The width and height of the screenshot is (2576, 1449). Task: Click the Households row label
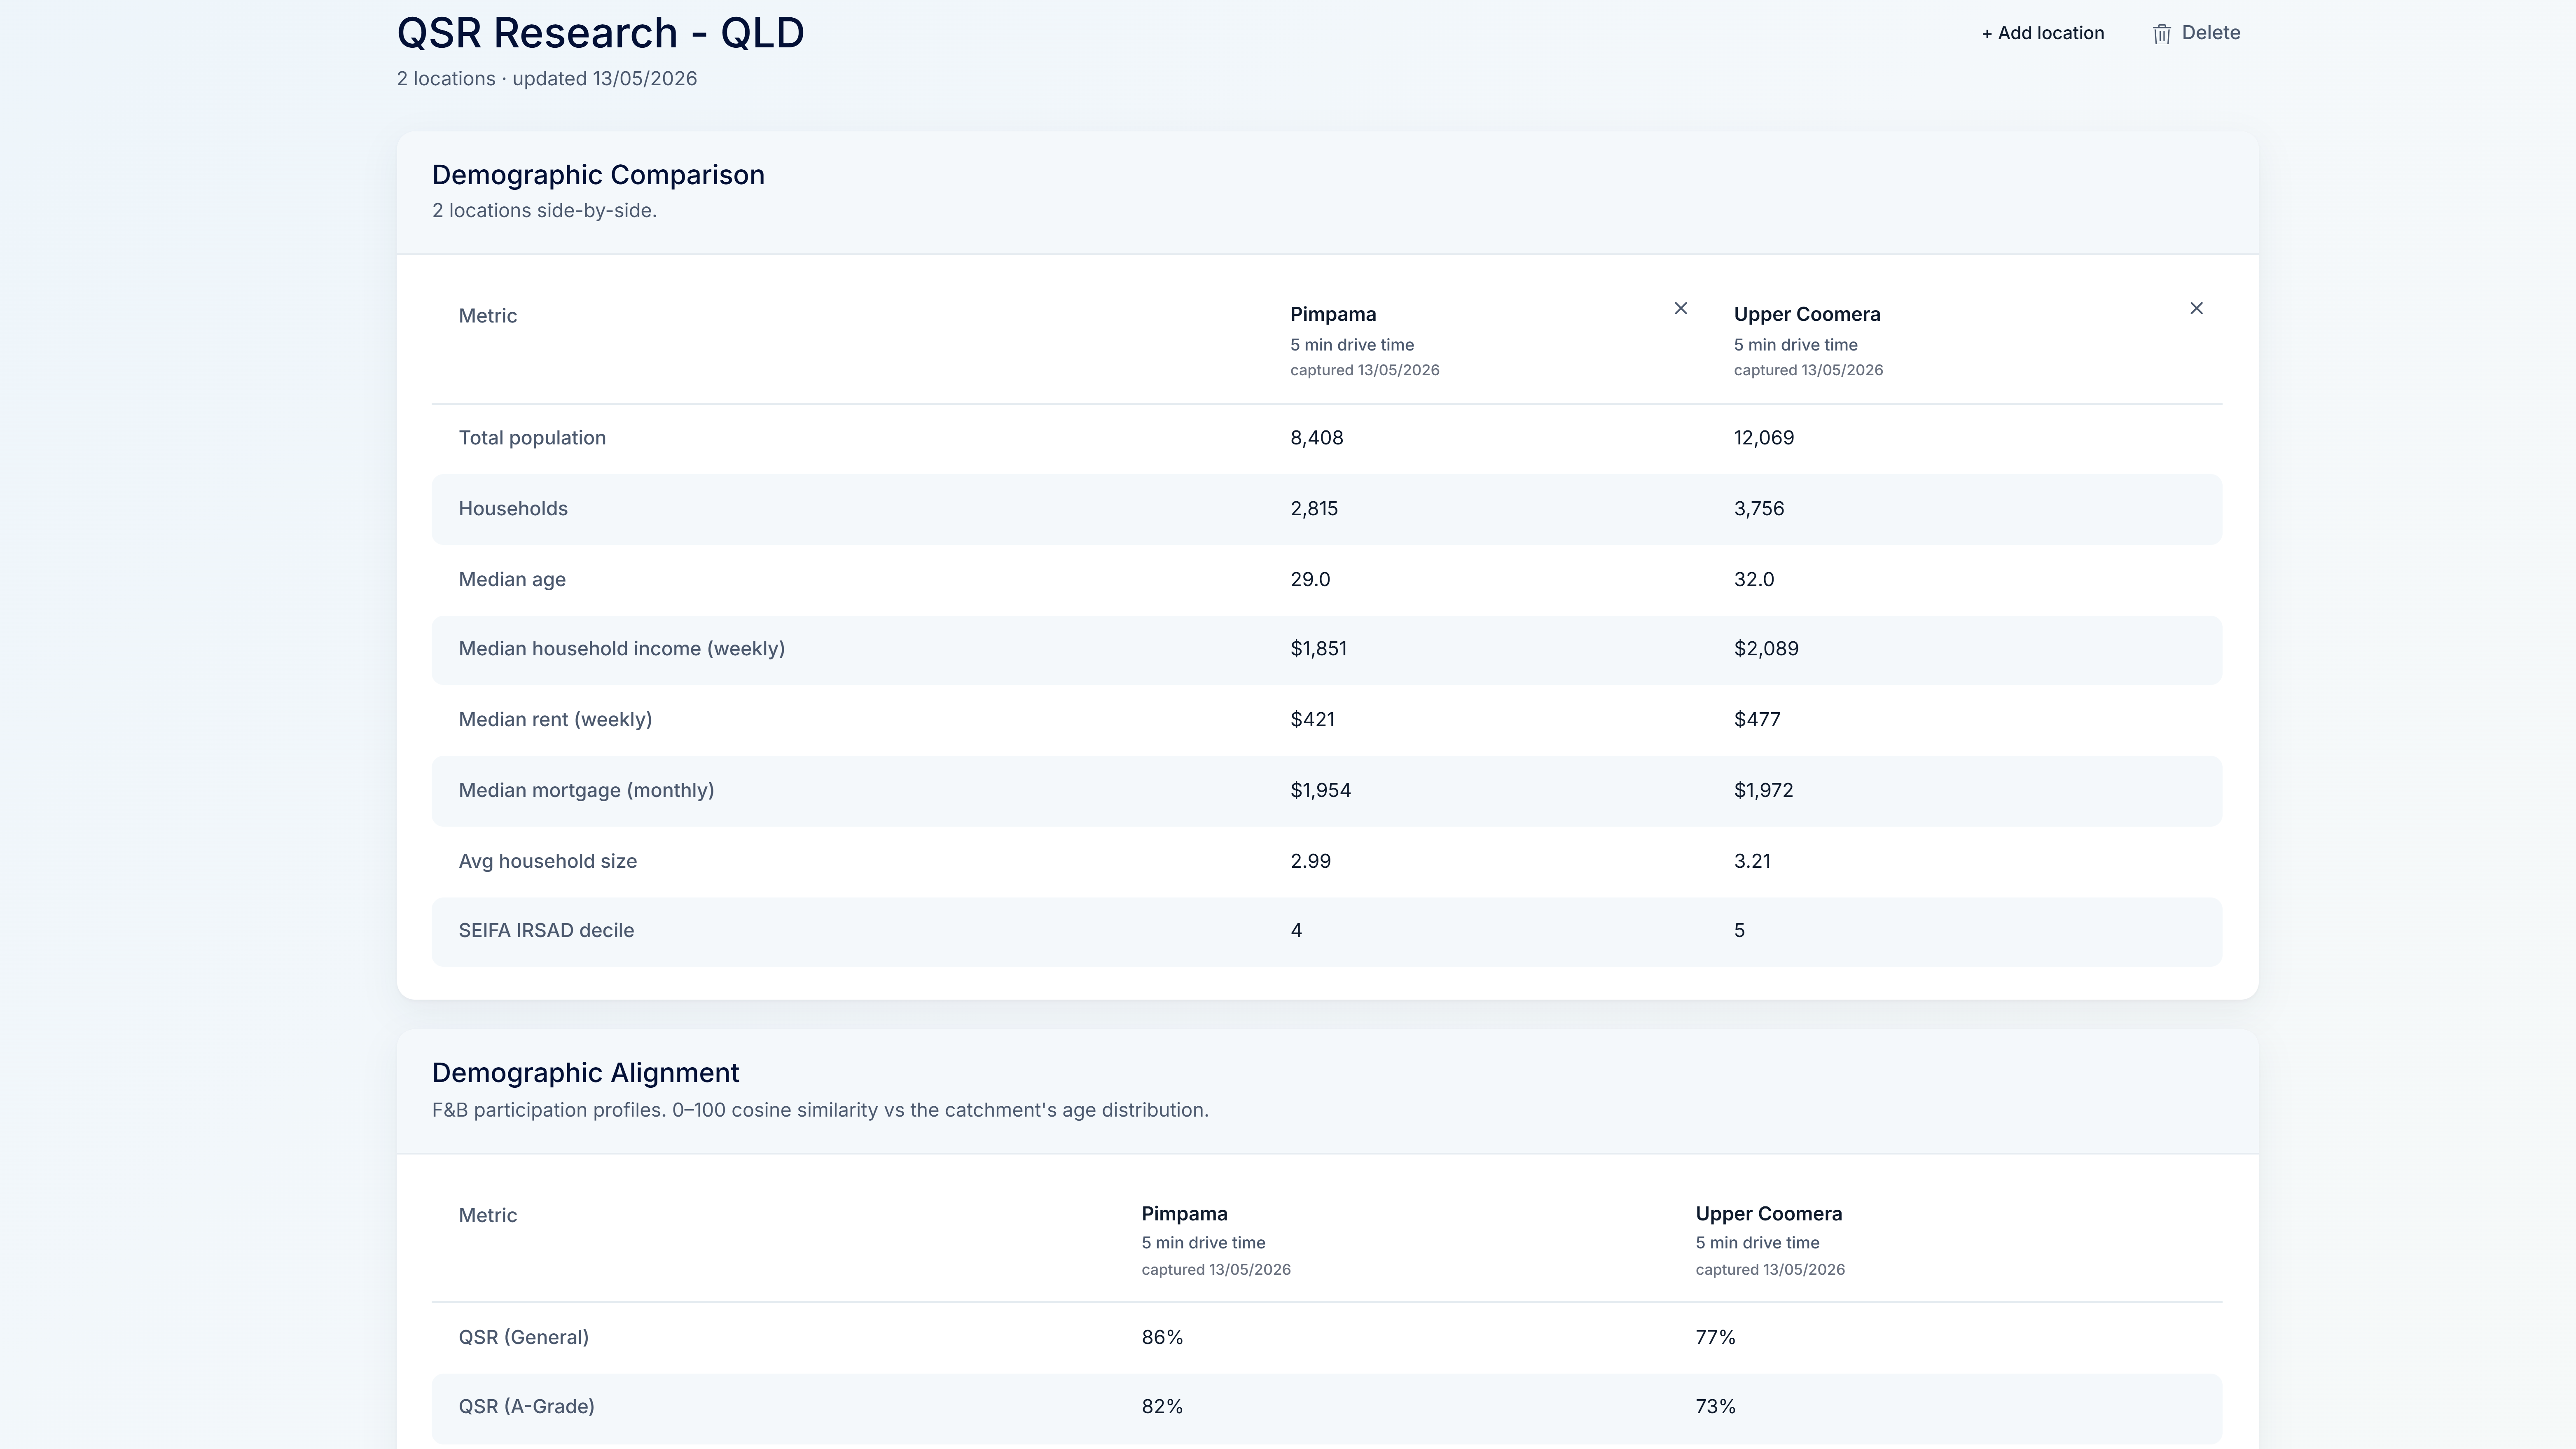(x=513, y=509)
